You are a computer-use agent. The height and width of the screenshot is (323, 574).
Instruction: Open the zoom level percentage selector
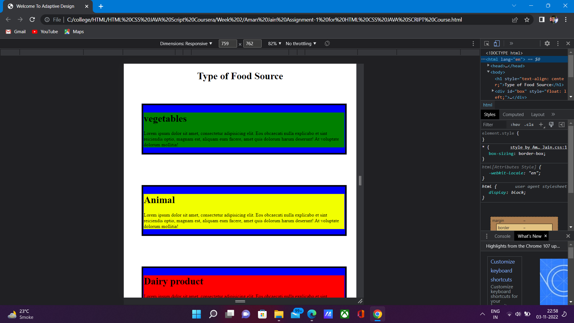(274, 43)
